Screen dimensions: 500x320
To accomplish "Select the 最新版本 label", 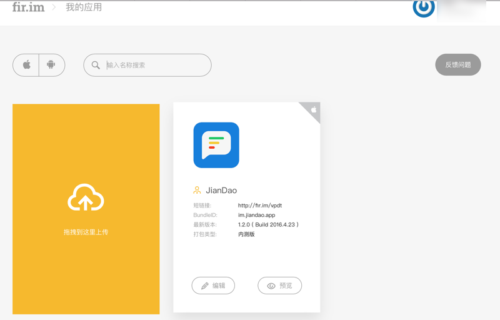I will point(205,225).
